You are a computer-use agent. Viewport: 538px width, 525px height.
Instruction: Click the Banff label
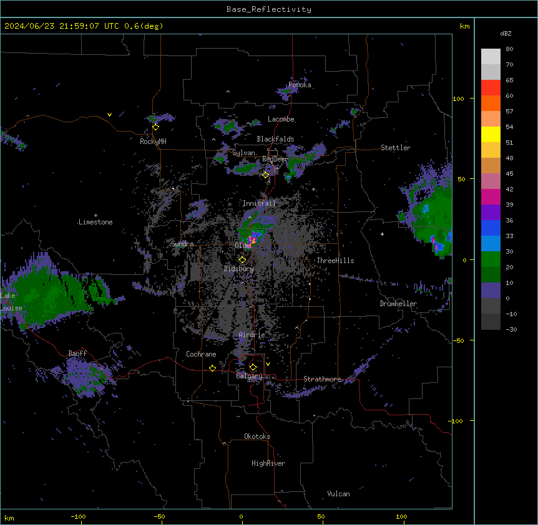pyautogui.click(x=77, y=354)
